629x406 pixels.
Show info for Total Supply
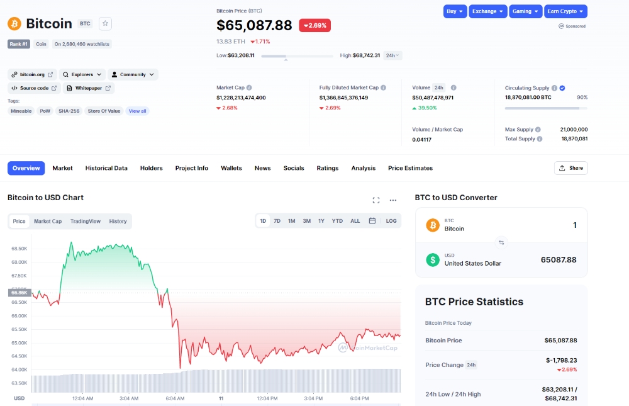[540, 139]
